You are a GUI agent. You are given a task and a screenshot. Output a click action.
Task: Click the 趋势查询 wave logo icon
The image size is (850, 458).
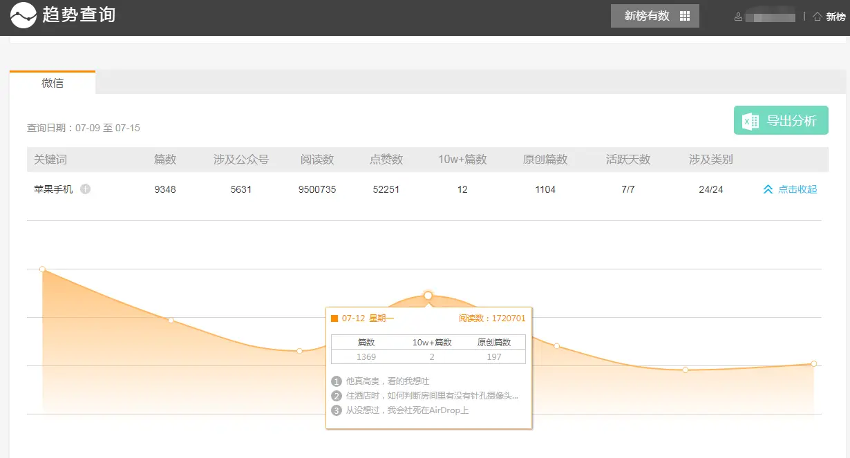pos(23,15)
